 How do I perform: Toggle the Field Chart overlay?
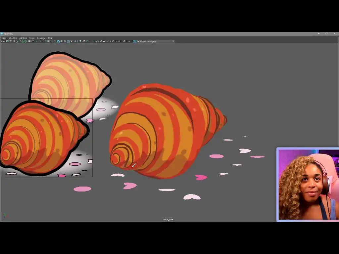(43, 41)
